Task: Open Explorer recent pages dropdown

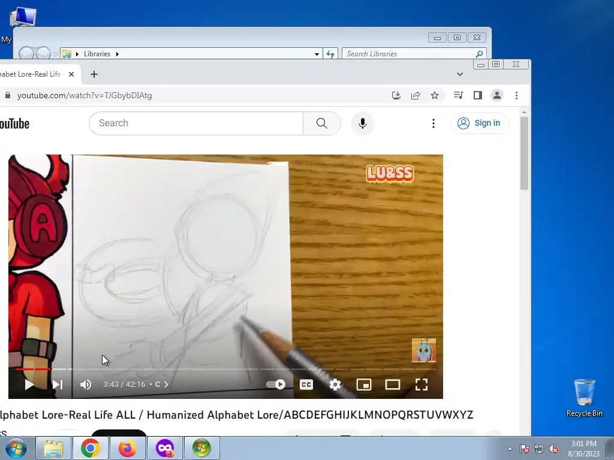Action: tap(55, 54)
